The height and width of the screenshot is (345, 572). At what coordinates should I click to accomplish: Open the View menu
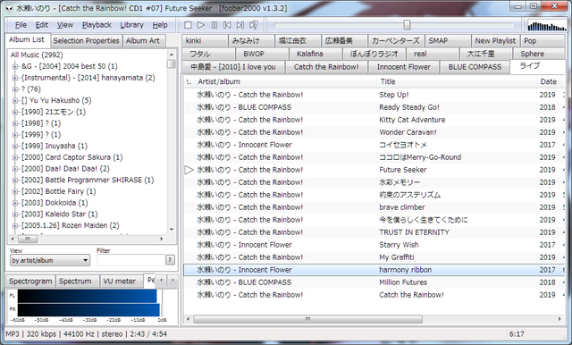65,25
